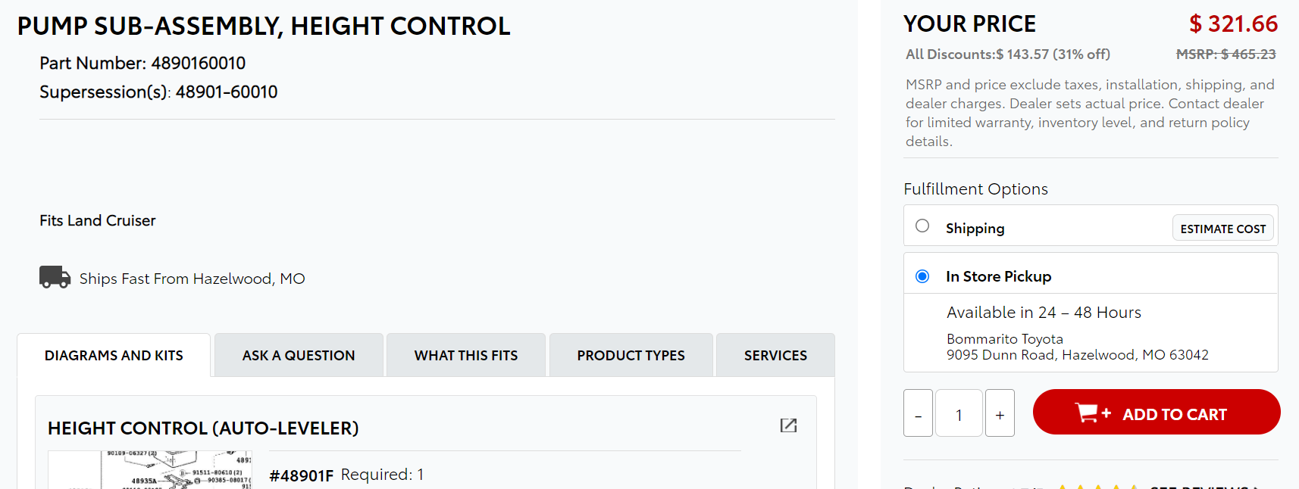This screenshot has height=489, width=1299.
Task: Increase quantity with the plus button
Action: pyautogui.click(x=1000, y=413)
